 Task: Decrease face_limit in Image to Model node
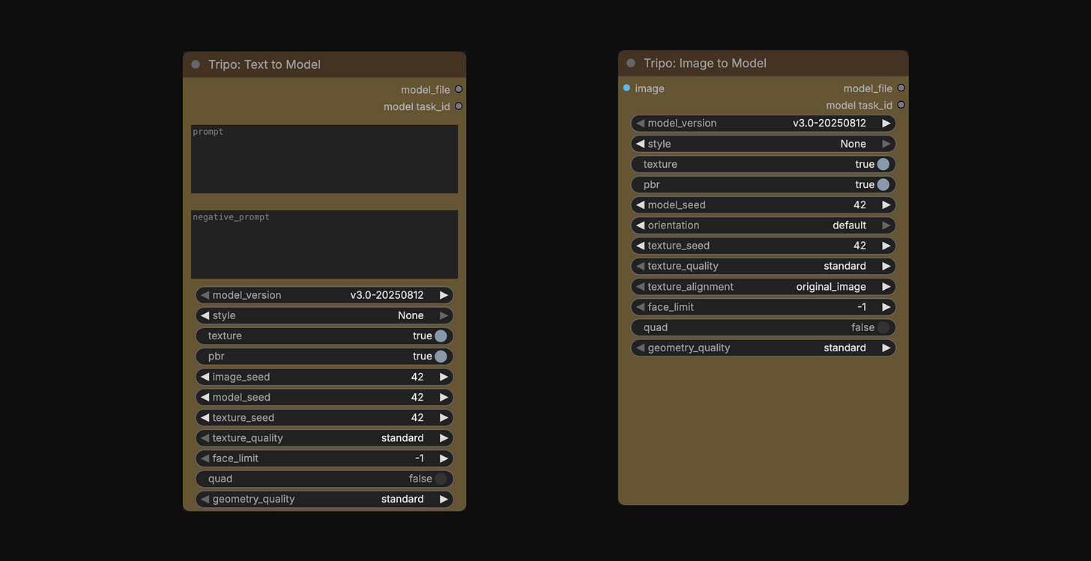click(x=640, y=307)
